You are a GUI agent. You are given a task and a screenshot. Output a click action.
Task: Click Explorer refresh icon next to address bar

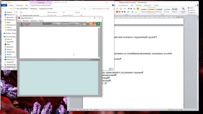point(85,9)
